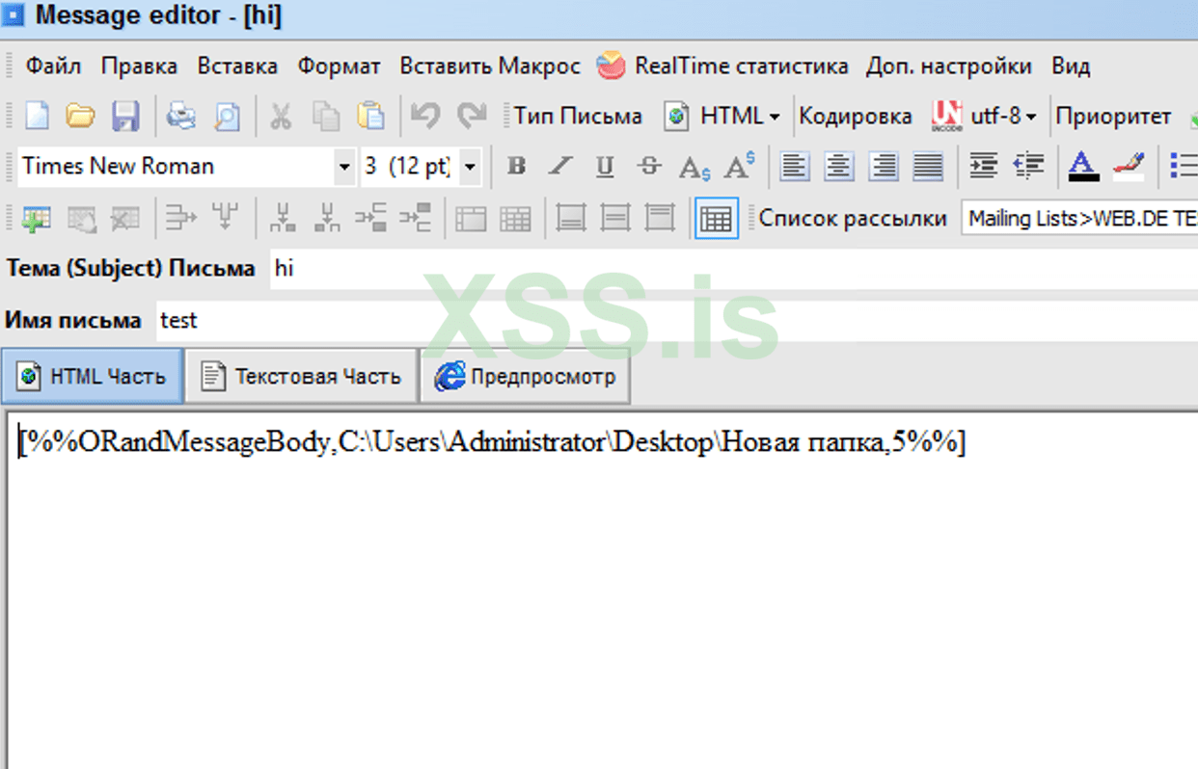Insert a bulleted list
Viewport: 1198px width, 769px height.
point(1184,166)
